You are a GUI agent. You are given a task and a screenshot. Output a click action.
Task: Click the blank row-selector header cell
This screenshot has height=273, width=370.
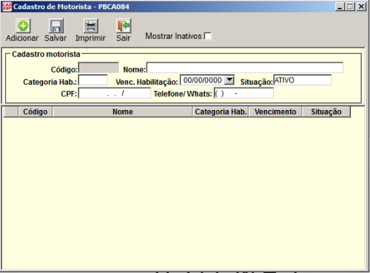click(x=11, y=111)
